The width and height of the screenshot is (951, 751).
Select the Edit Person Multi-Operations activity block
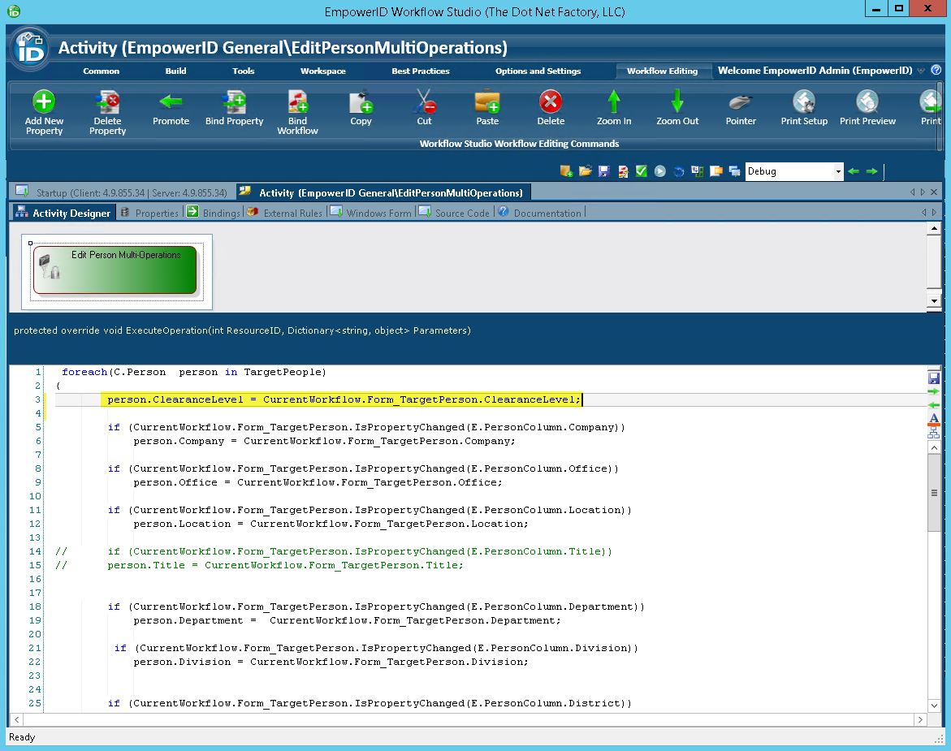click(x=115, y=269)
